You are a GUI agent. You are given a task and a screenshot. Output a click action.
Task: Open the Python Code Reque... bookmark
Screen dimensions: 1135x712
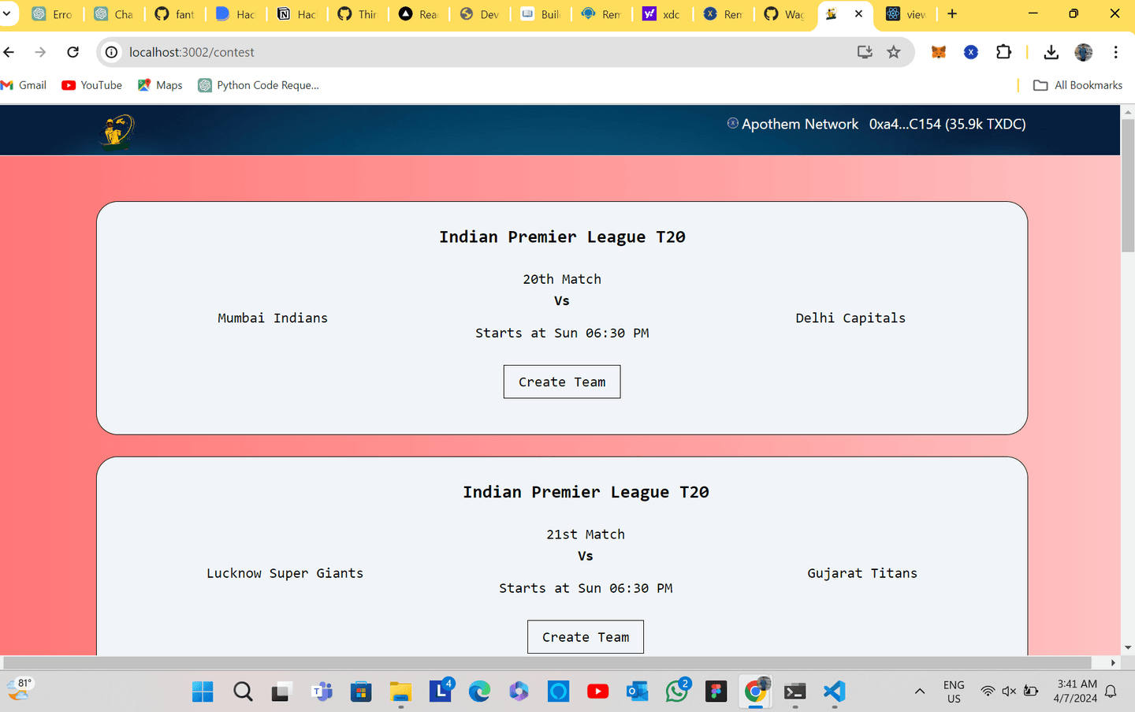(259, 85)
